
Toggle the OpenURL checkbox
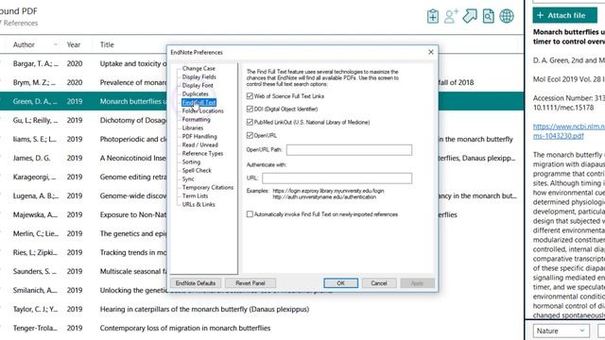(250, 135)
